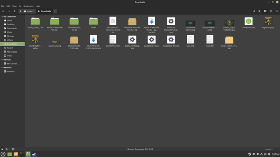Switch to list view
Image resolution: width=280 pixels, height=157 pixels.
(271, 11)
